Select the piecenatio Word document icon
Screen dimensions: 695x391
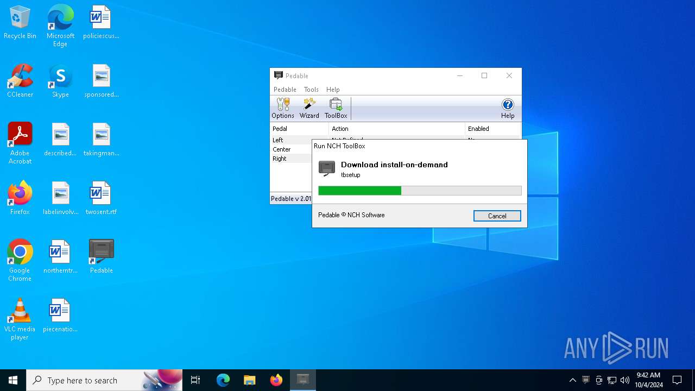click(x=60, y=316)
